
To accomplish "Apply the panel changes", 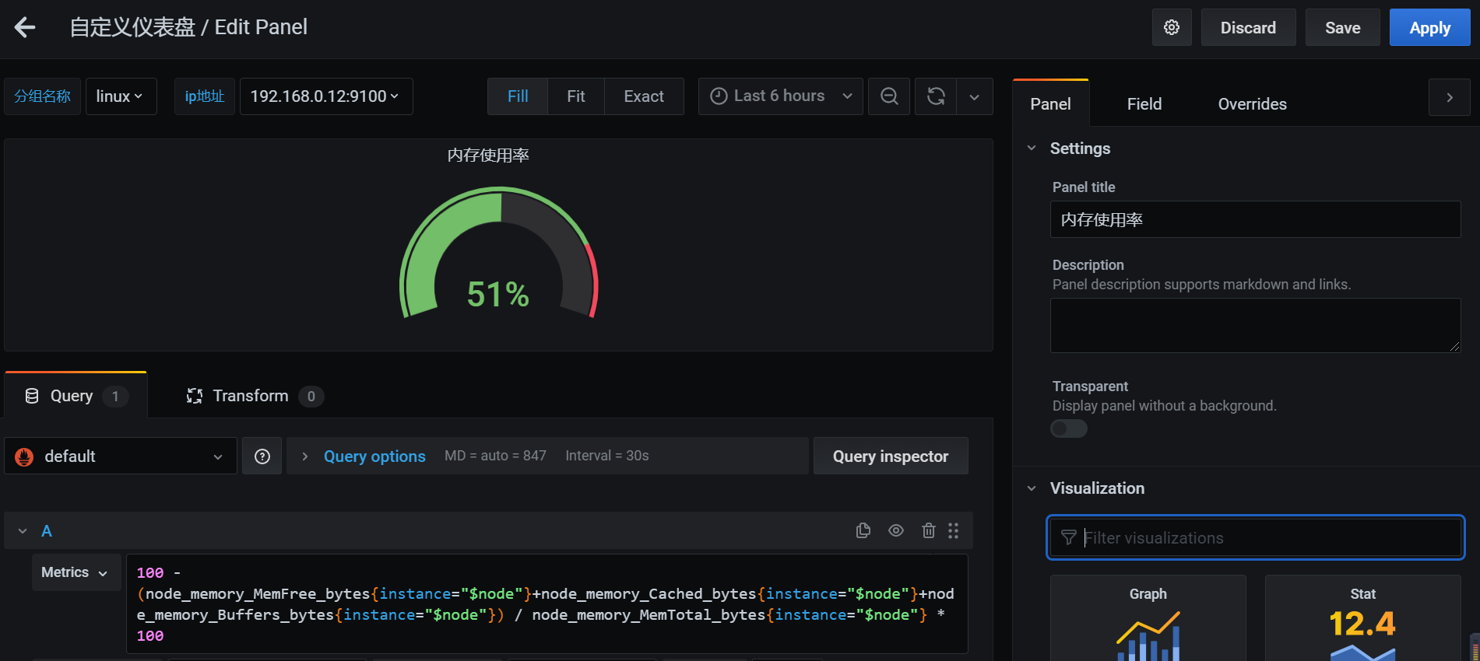I will (1430, 28).
